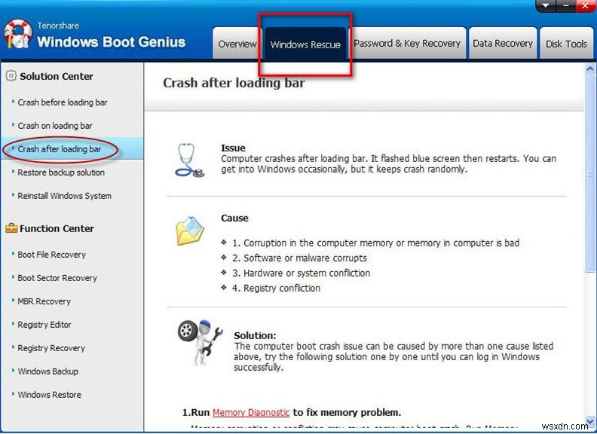Viewport: 597px width, 434px height.
Task: Open Windows Backup function
Action: point(47,371)
